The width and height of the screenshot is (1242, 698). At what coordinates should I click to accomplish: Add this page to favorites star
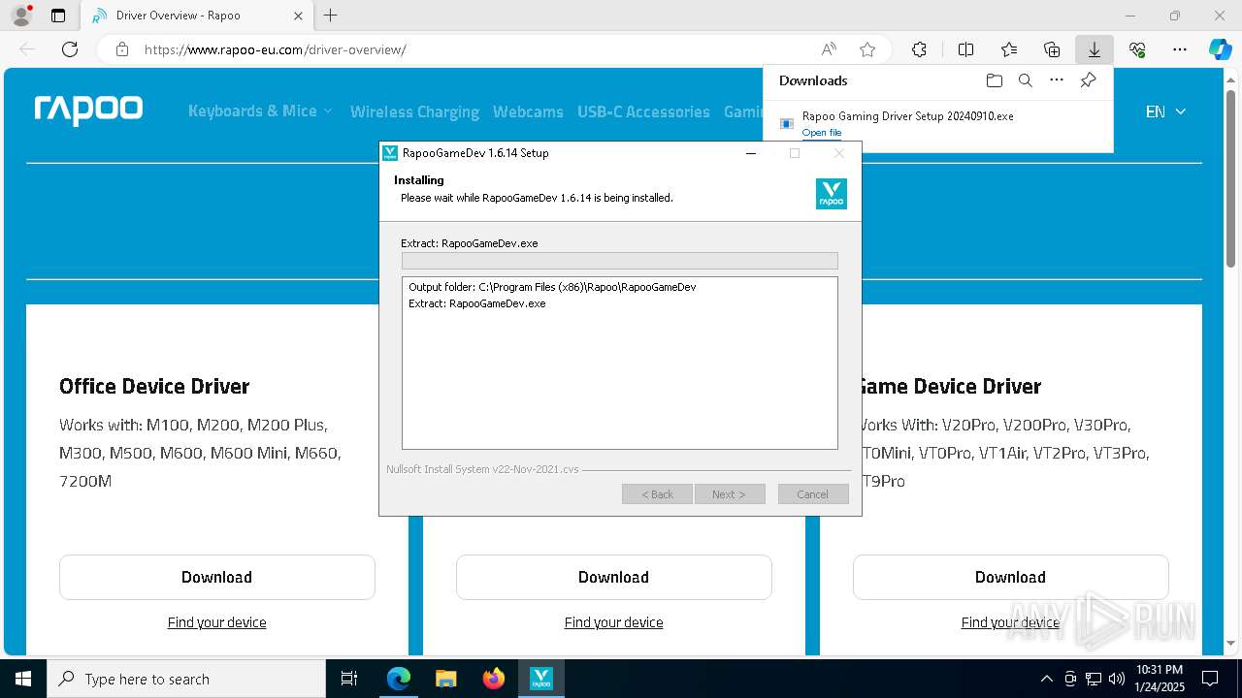coord(867,49)
